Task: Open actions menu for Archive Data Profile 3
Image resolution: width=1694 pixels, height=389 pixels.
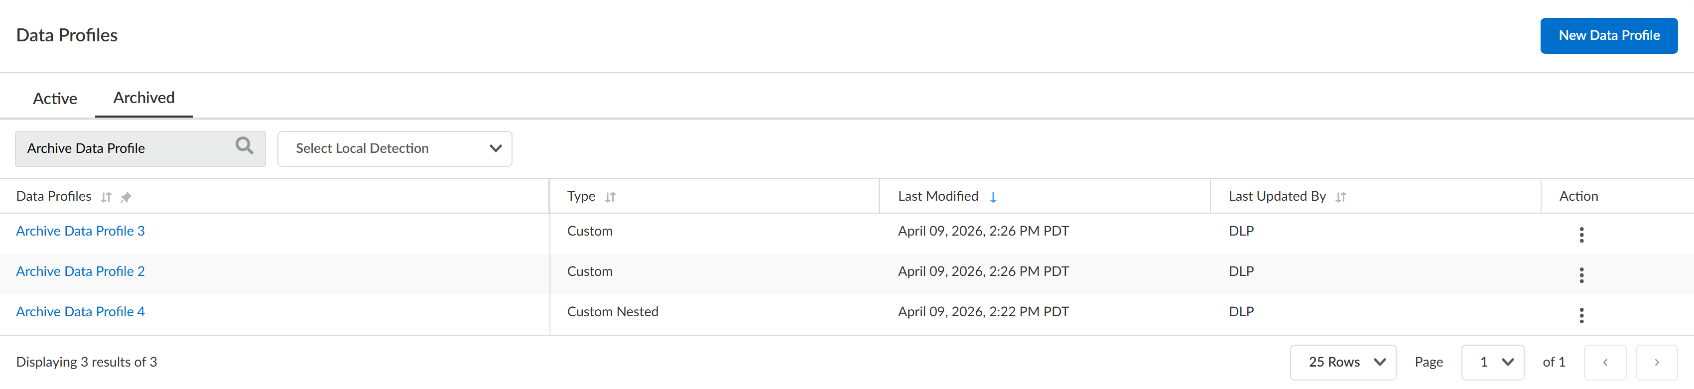Action: (1581, 235)
